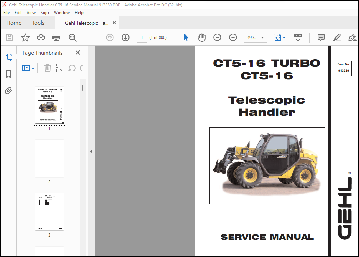Click the Adobe Acrobat title bar icon
The width and height of the screenshot is (359, 257).
[x=4, y=5]
